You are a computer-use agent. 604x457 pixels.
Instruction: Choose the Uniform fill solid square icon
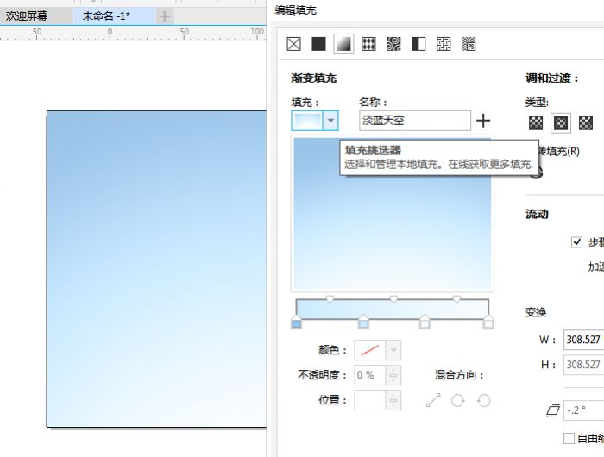click(318, 44)
